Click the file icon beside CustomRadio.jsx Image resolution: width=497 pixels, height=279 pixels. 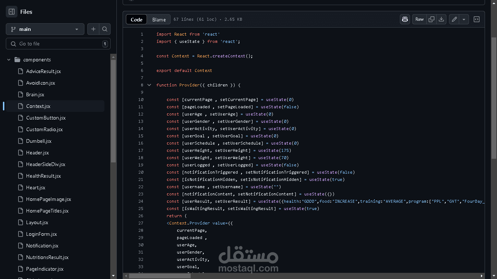pyautogui.click(x=20, y=129)
